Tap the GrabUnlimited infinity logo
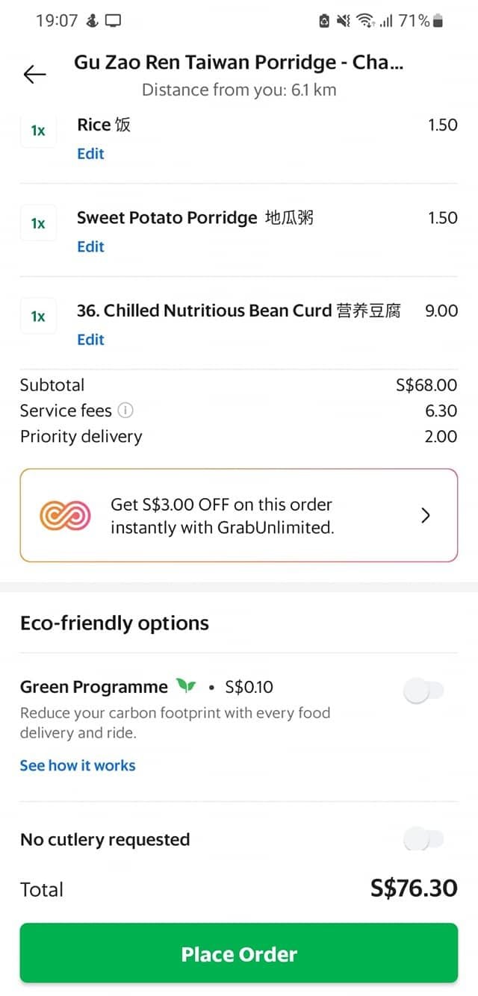The height and width of the screenshot is (996, 478). (x=65, y=515)
